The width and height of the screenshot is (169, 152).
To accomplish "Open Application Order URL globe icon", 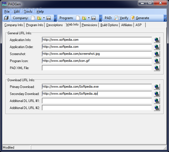I will (x=157, y=47).
